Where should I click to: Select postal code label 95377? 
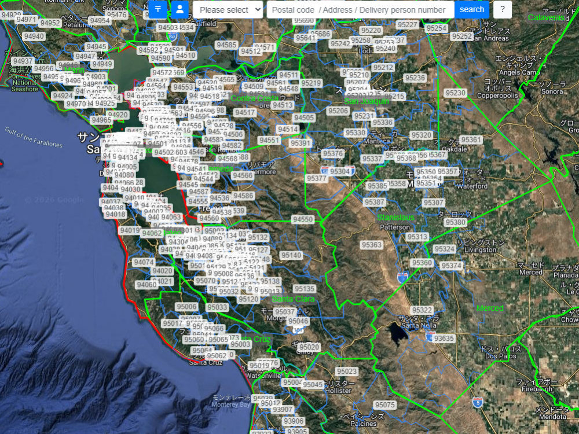pyautogui.click(x=317, y=179)
